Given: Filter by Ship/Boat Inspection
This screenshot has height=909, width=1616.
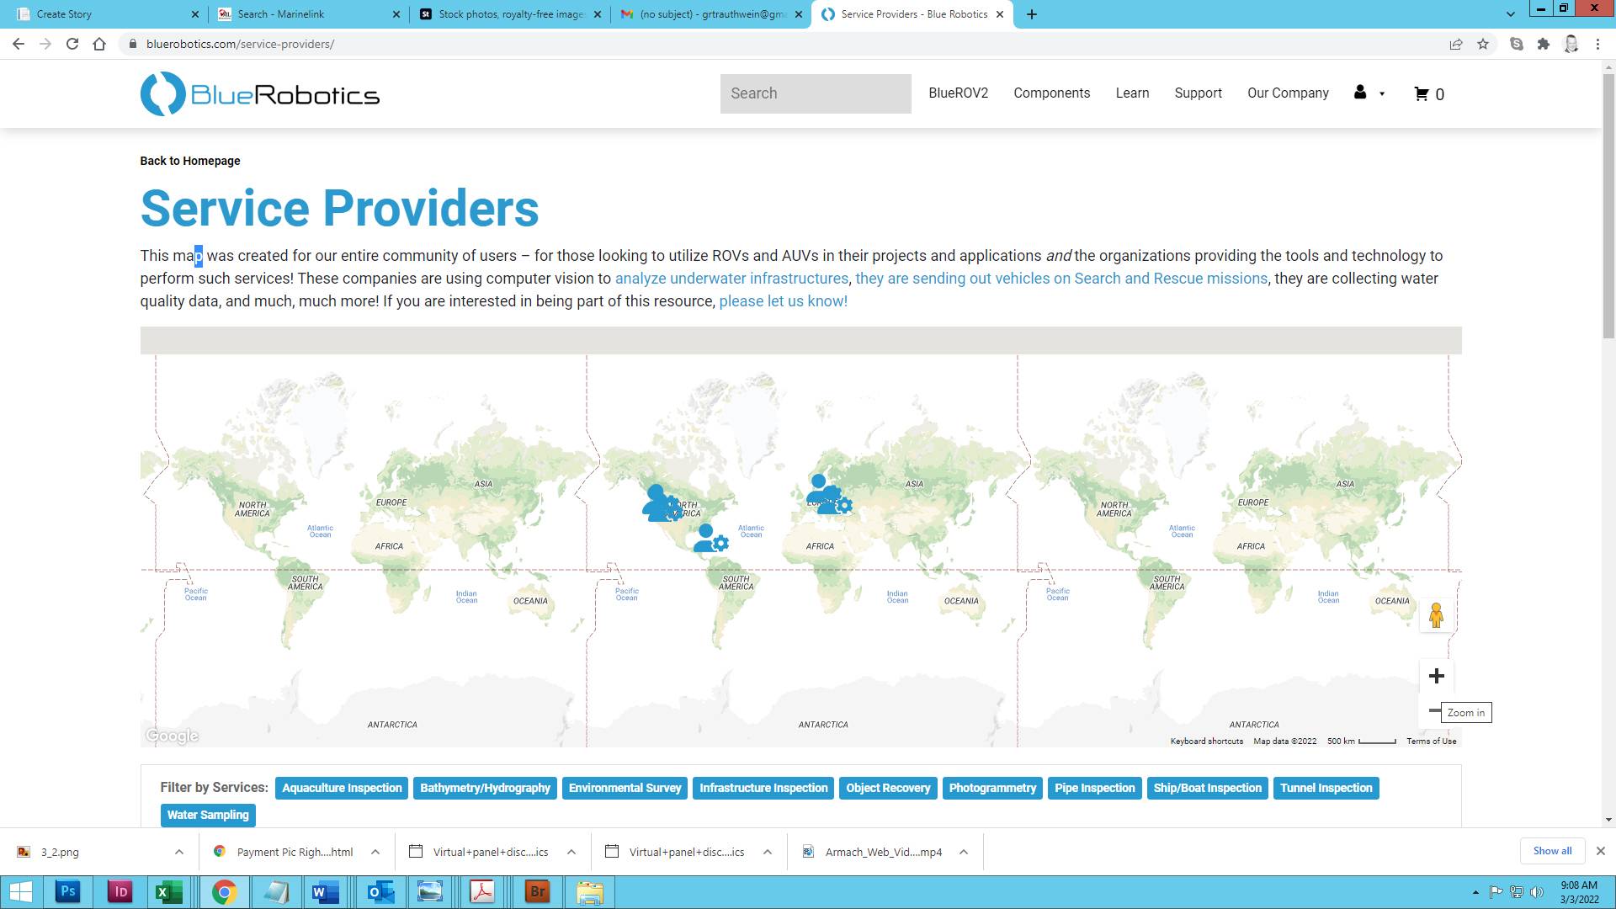Looking at the screenshot, I should 1207,788.
